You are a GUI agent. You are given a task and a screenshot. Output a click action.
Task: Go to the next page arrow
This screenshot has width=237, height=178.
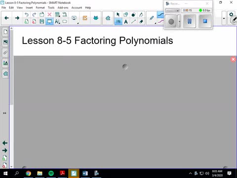tap(17, 18)
